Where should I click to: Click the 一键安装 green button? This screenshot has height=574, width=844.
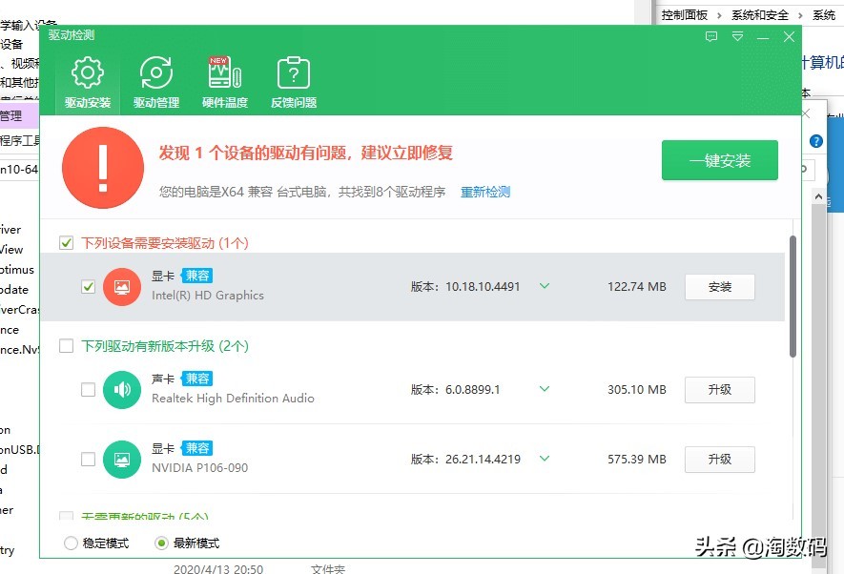tap(719, 161)
